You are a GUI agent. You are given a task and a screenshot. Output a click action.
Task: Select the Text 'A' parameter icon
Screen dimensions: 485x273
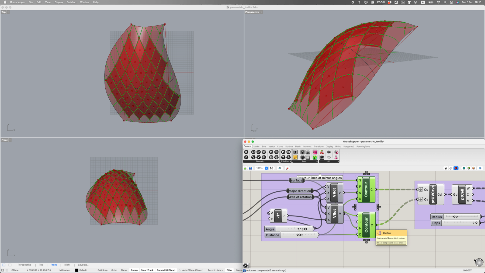(x=289, y=157)
